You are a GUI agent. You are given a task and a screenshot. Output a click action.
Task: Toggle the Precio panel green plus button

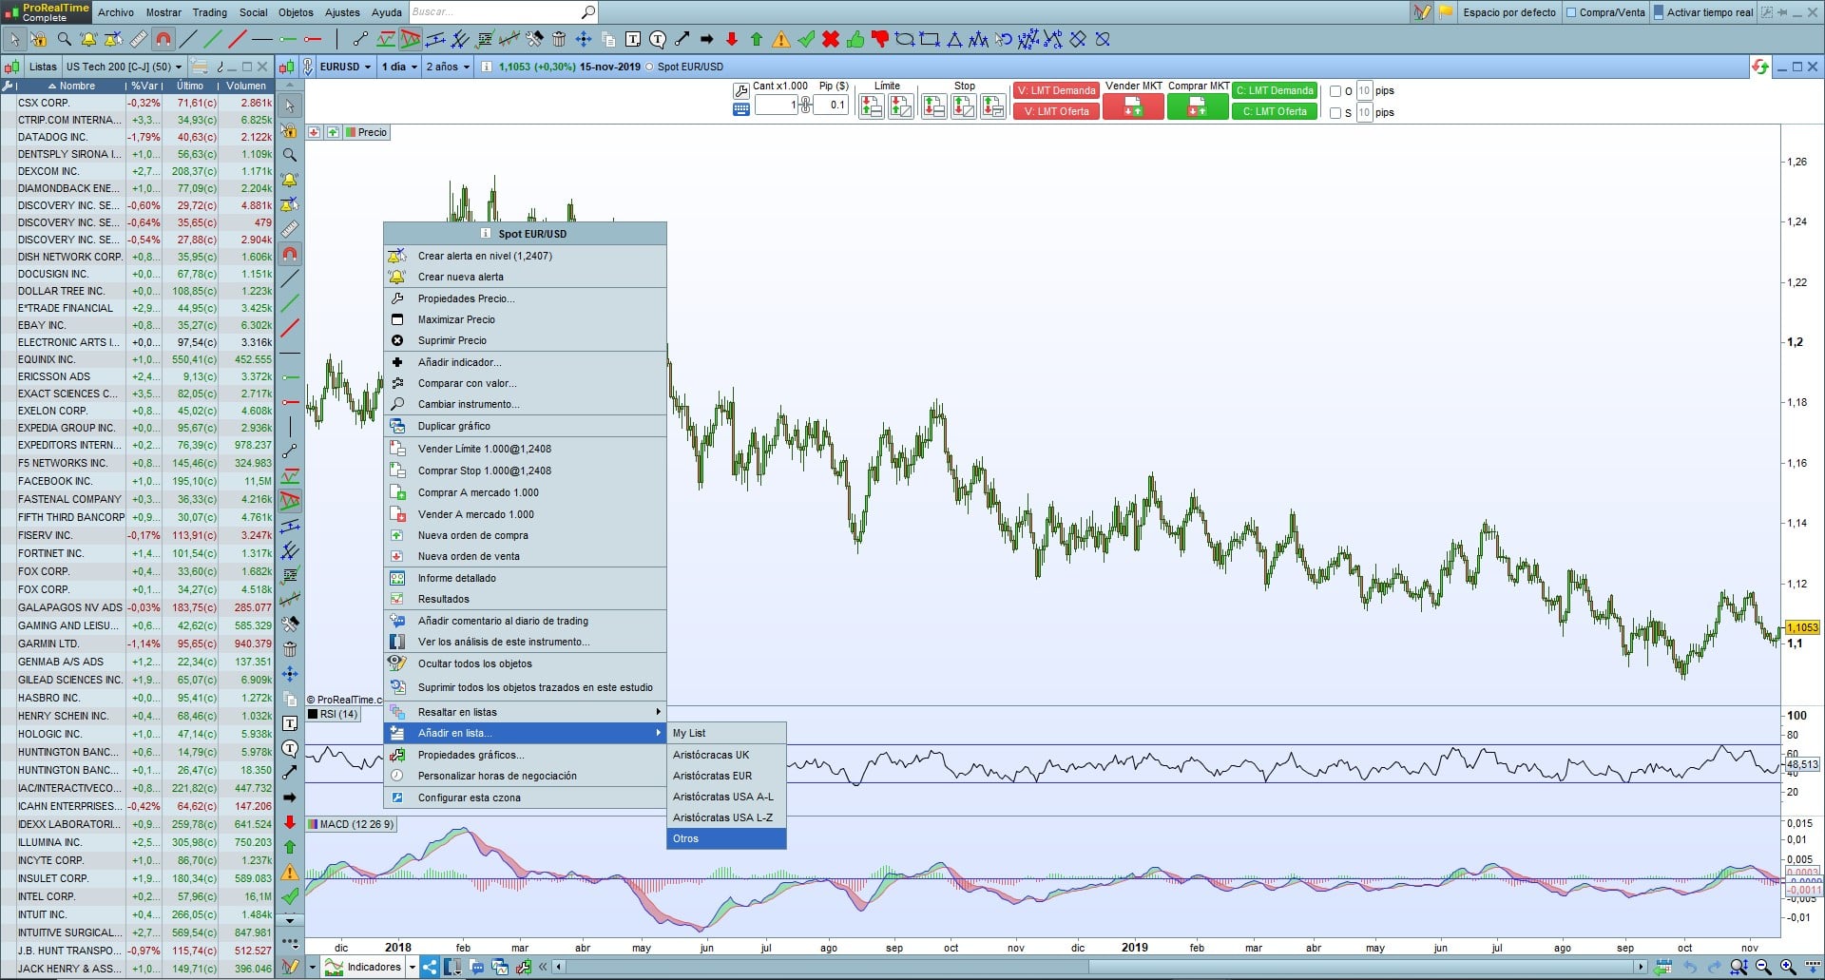coord(333,132)
